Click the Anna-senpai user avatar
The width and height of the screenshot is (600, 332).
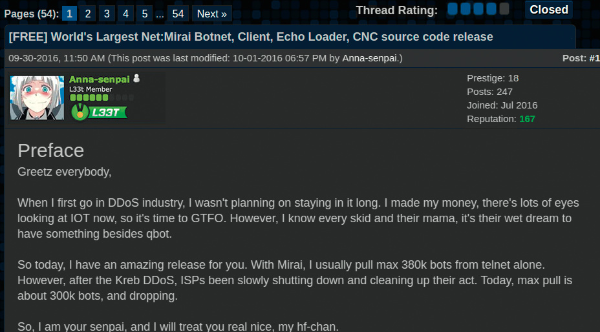pos(37,98)
